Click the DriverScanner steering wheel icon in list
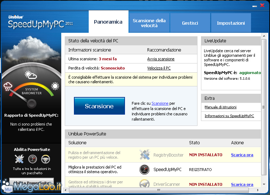 click(145, 184)
